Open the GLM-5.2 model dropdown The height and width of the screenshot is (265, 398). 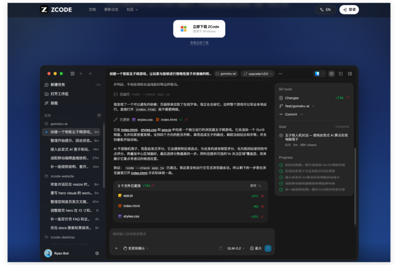click(x=236, y=248)
